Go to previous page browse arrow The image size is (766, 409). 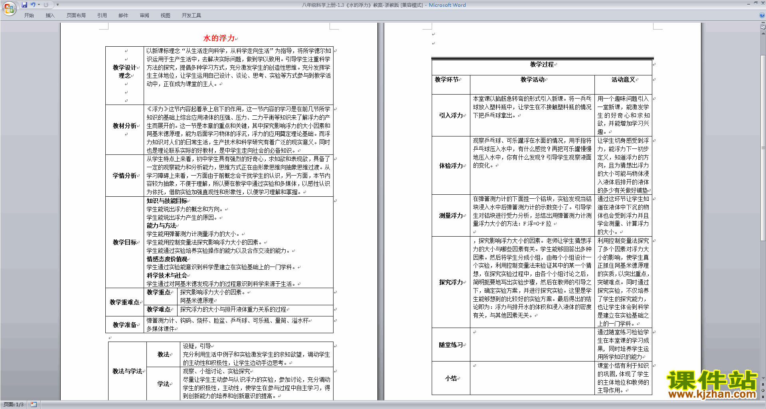763,385
